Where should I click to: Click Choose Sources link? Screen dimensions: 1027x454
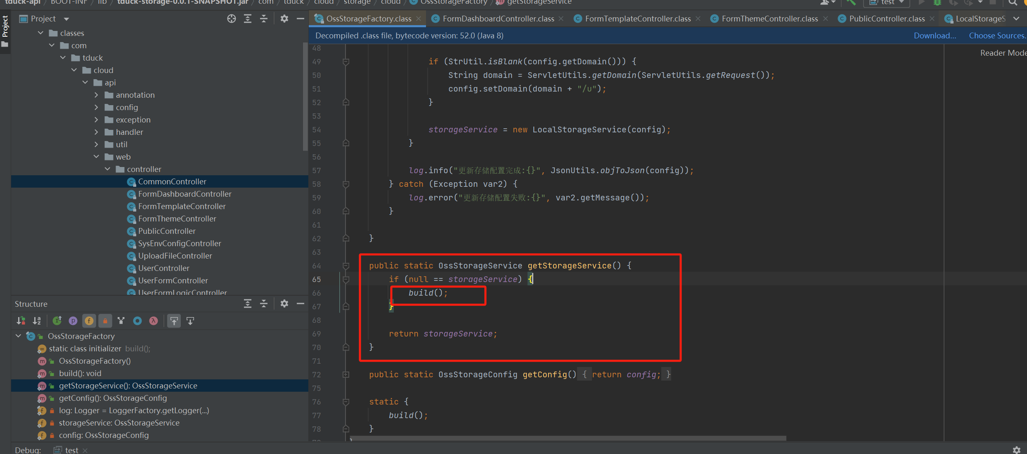(996, 36)
